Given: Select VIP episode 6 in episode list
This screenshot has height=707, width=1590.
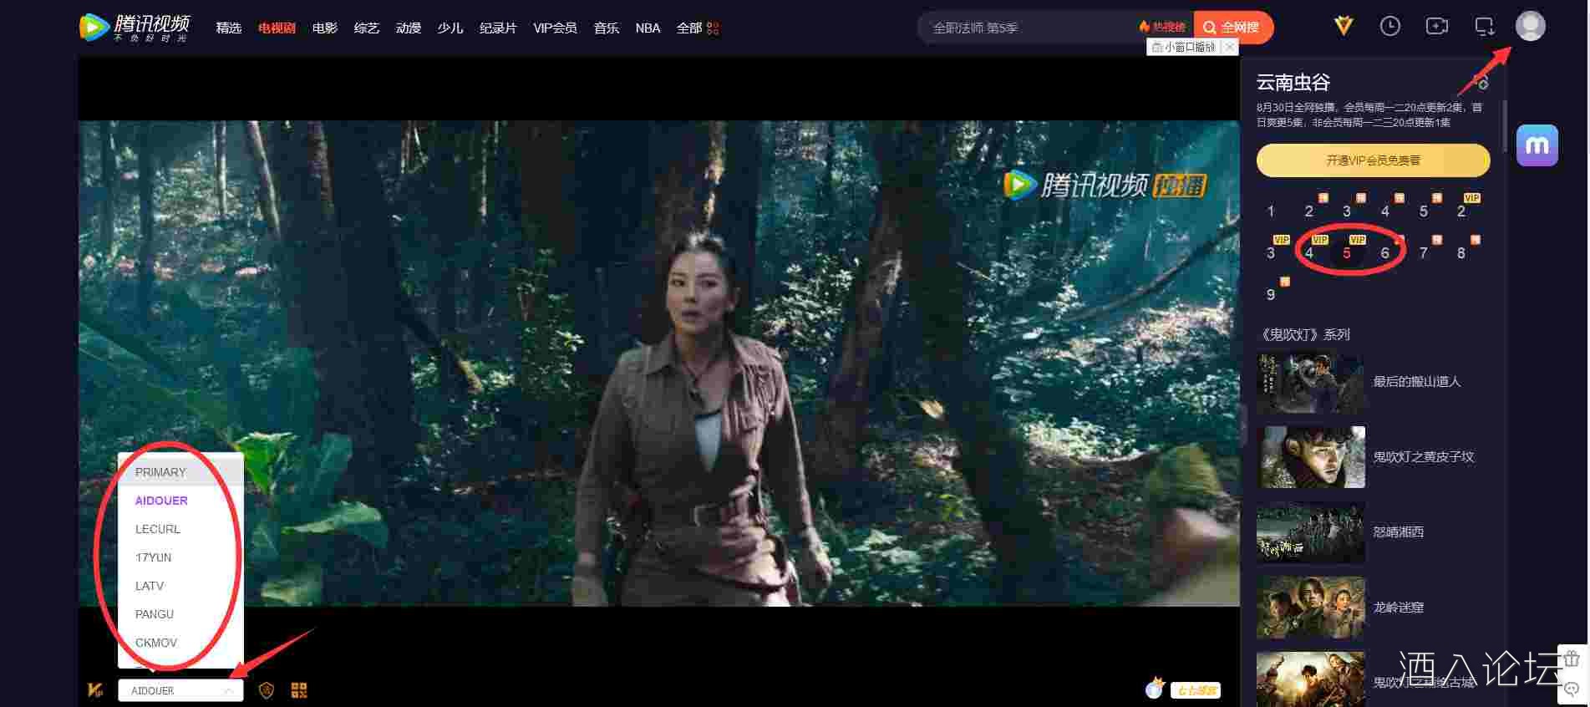Looking at the screenshot, I should 1384,253.
